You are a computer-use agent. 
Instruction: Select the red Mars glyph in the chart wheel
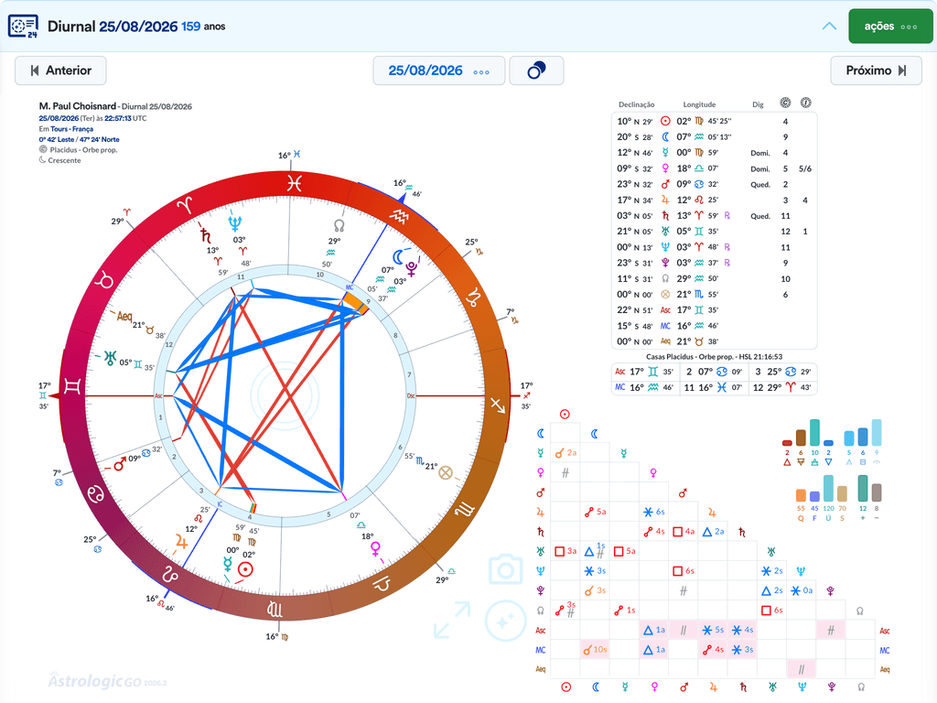[120, 463]
